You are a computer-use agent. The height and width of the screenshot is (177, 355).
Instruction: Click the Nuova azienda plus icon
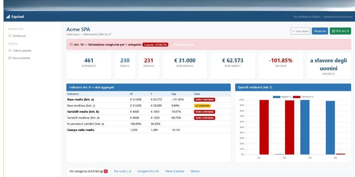click(x=10, y=58)
